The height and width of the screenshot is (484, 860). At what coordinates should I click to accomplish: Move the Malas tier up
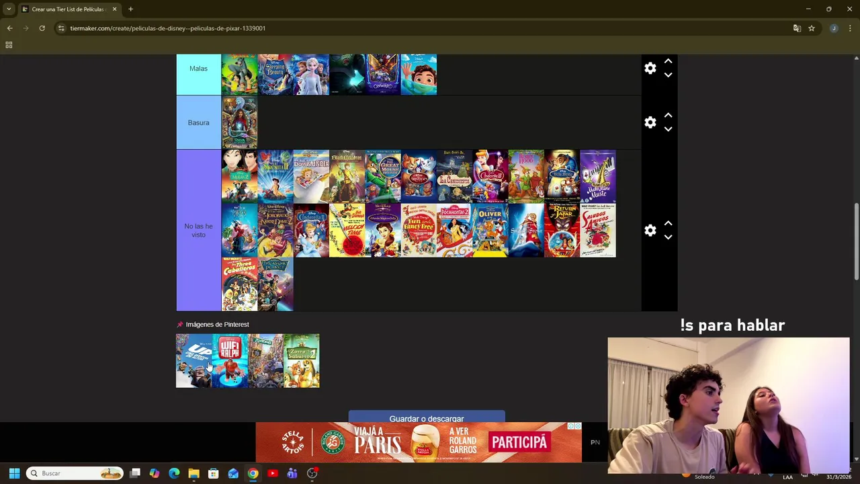click(668, 61)
